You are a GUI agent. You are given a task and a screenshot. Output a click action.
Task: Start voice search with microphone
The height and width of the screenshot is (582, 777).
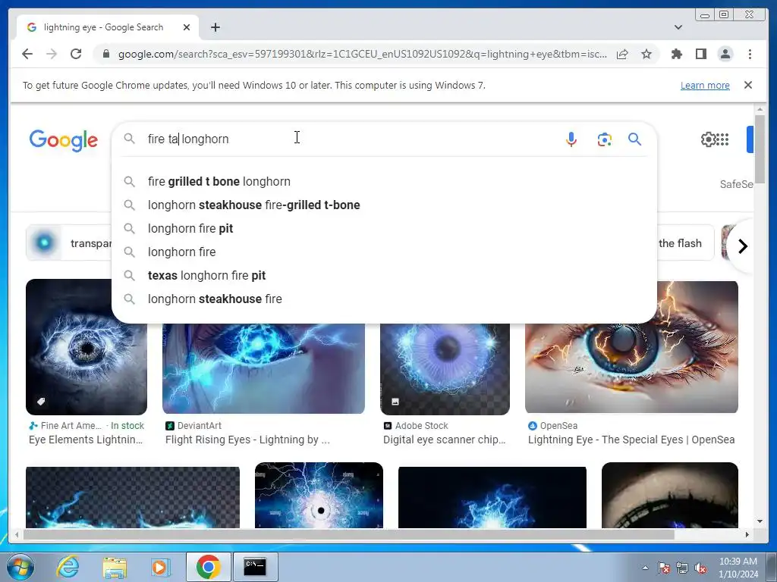pyautogui.click(x=571, y=139)
